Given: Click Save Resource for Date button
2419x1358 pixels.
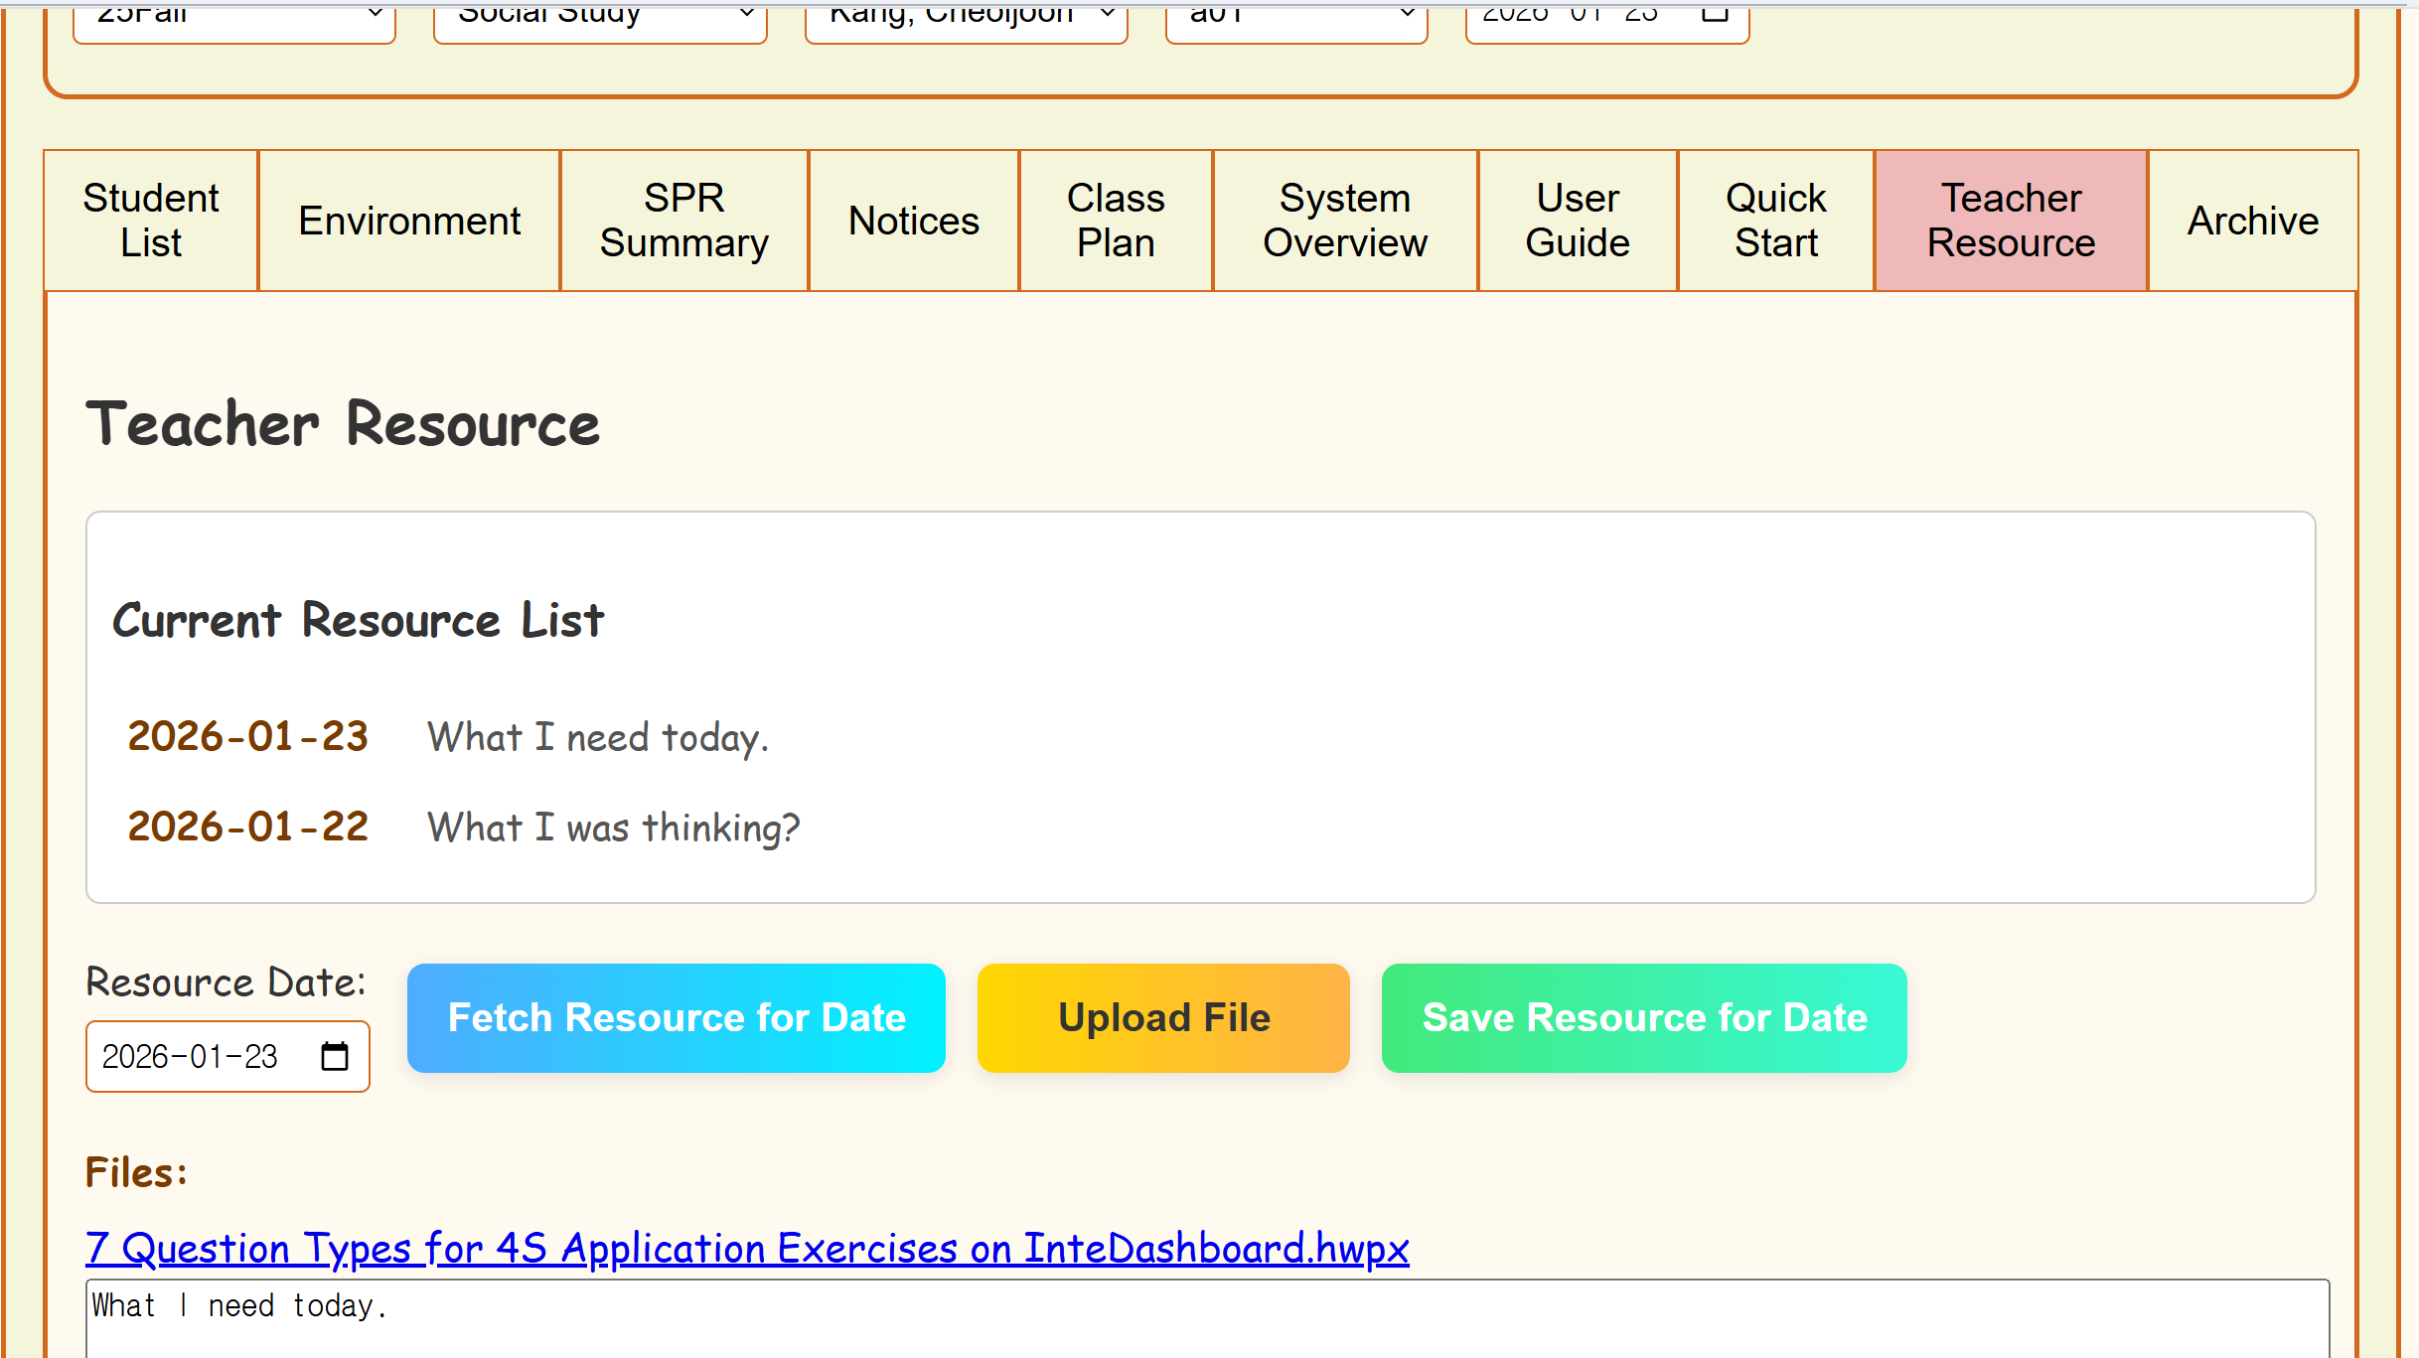Looking at the screenshot, I should (x=1644, y=1018).
